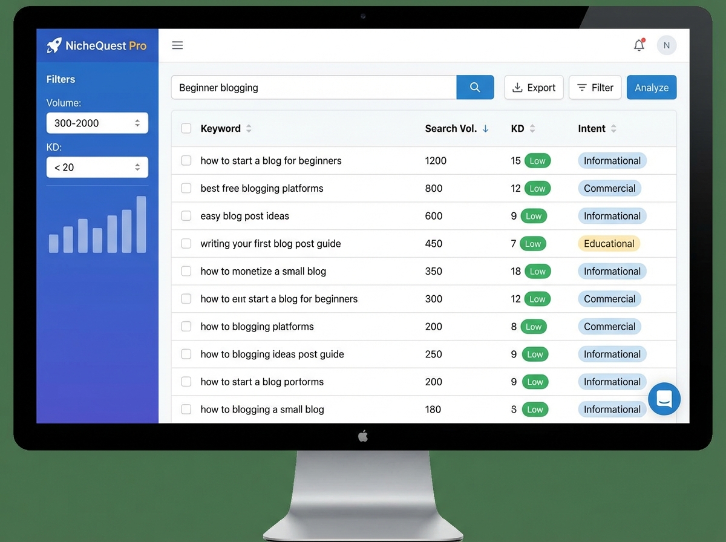Open the KD filter dropdown
This screenshot has height=542, width=726.
[97, 167]
